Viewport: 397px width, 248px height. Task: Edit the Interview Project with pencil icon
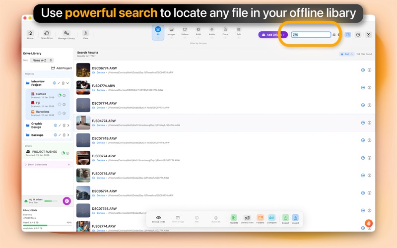coord(59,83)
